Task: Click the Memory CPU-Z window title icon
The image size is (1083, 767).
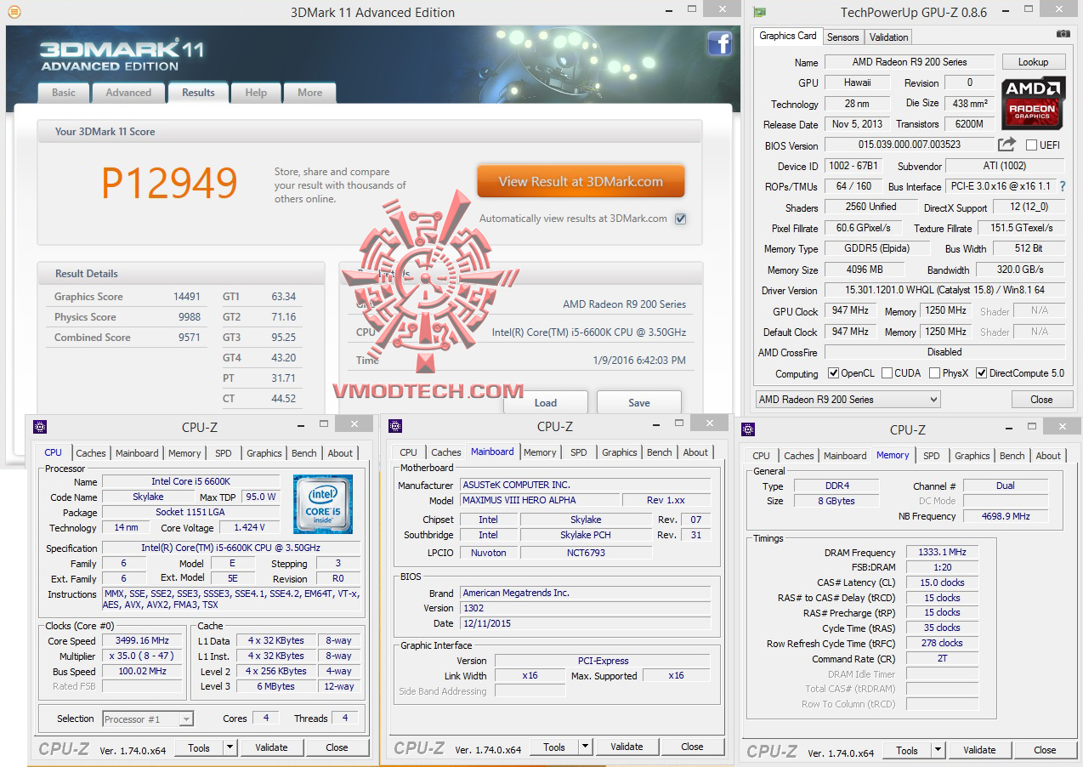Action: 748,429
